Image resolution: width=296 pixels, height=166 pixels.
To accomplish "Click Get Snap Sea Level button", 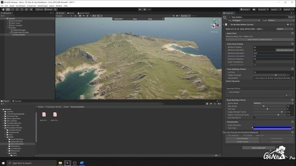I will (x=284, y=50).
